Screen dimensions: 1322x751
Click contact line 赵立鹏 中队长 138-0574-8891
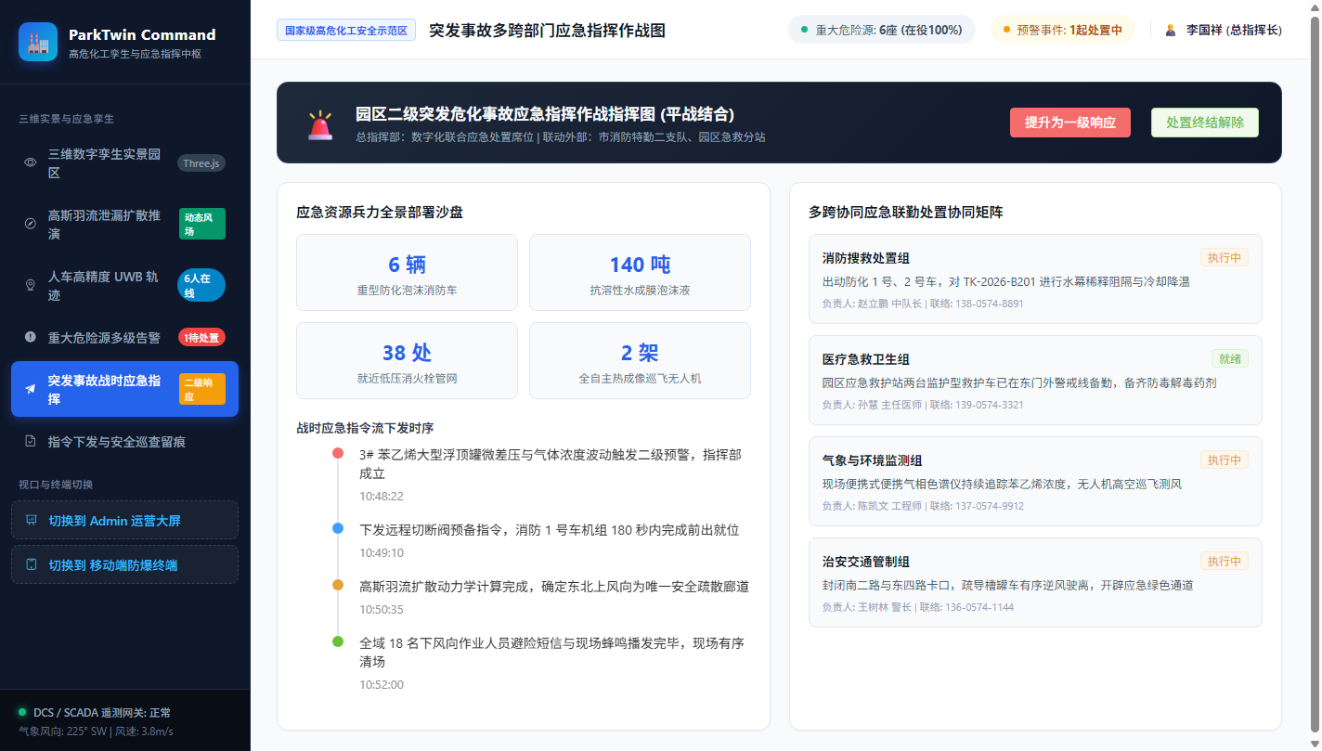click(923, 304)
